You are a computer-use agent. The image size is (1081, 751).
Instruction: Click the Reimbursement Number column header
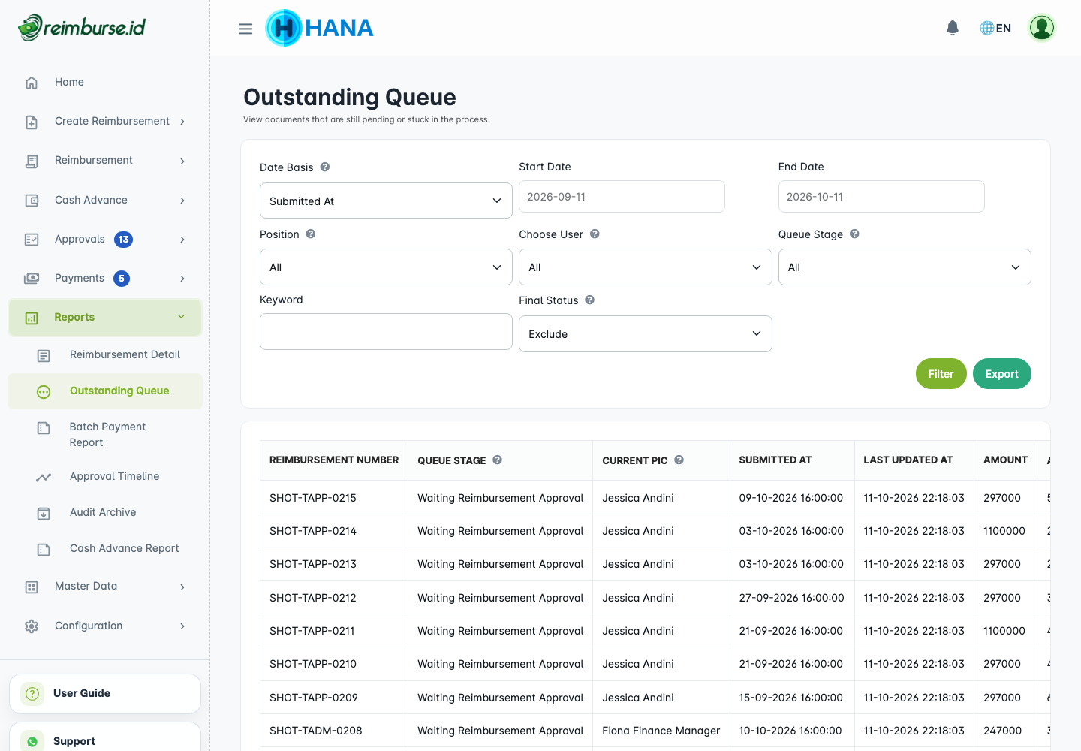tap(334, 460)
